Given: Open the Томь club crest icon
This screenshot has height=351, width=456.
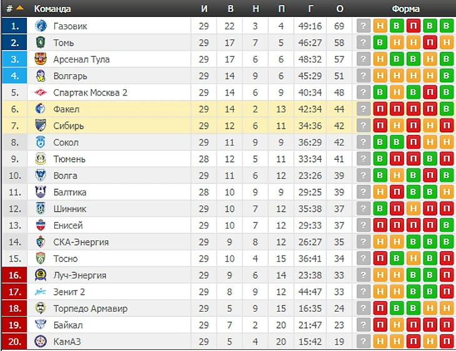Looking at the screenshot, I should 41,42.
